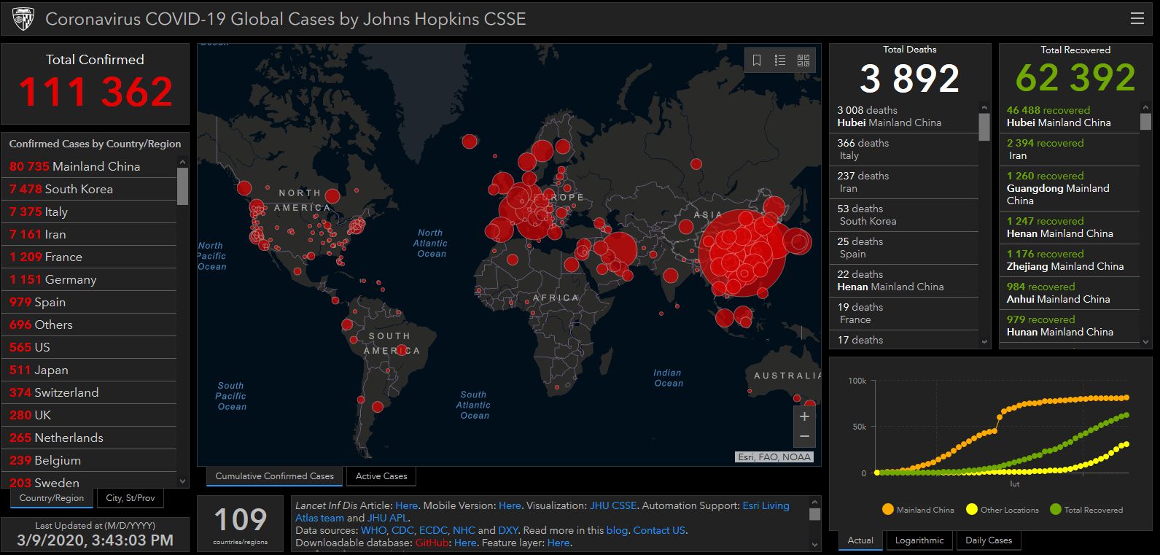Select 239 Belgium row
Screen dimensions: 1160x555
pos(90,460)
